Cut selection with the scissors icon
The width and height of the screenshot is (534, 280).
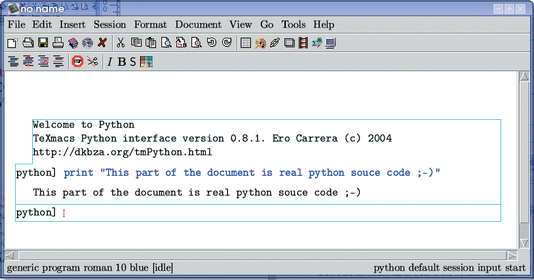[120, 43]
